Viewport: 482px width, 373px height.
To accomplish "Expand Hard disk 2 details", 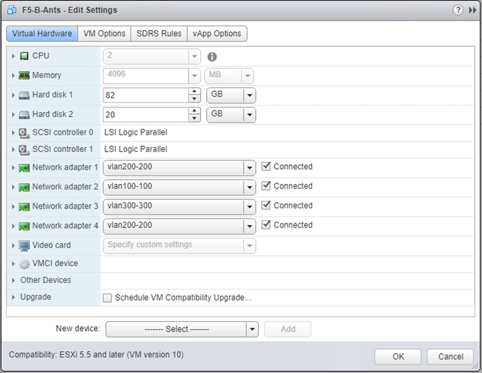I will click(13, 115).
